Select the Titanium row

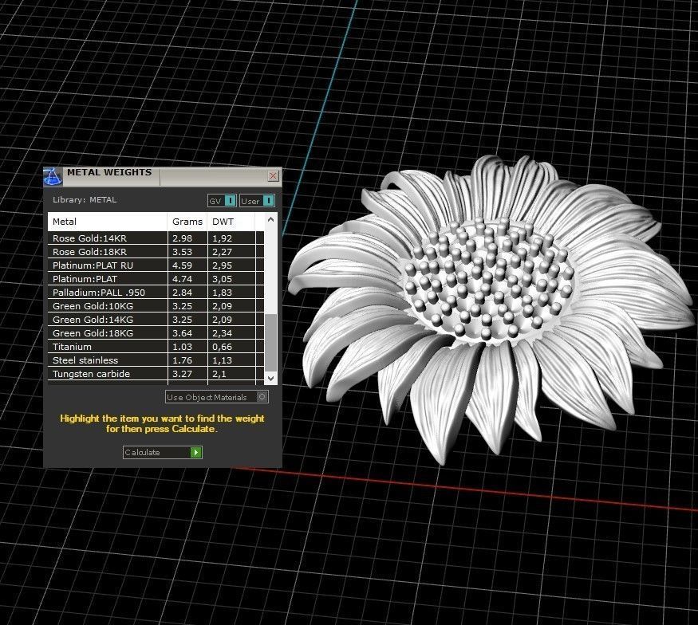click(x=156, y=347)
